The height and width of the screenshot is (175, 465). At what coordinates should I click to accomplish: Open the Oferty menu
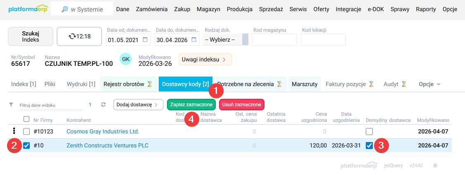pos(321,9)
